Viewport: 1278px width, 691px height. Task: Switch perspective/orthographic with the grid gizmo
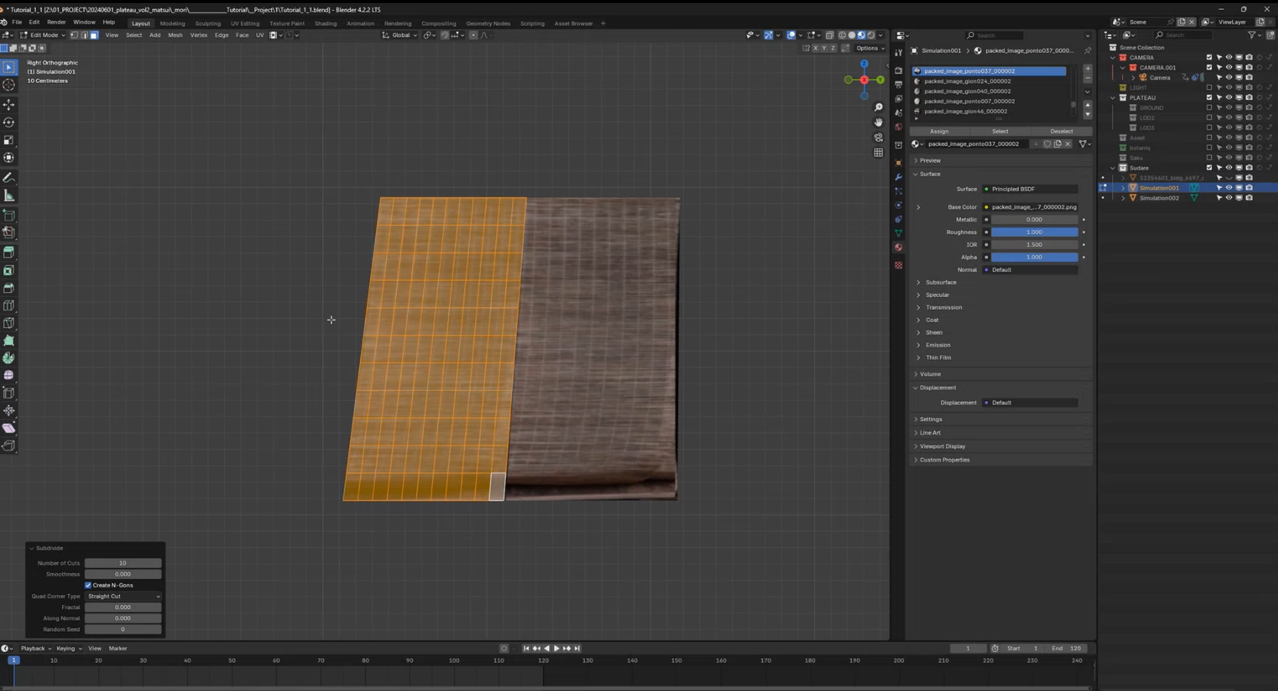[878, 152]
